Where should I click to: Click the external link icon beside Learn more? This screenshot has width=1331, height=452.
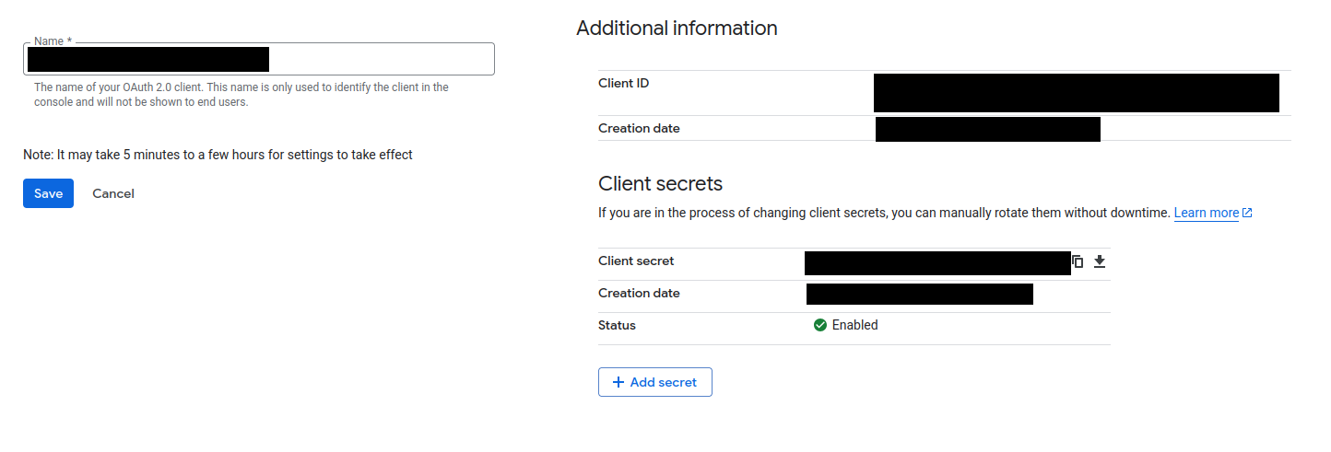[x=1247, y=213]
